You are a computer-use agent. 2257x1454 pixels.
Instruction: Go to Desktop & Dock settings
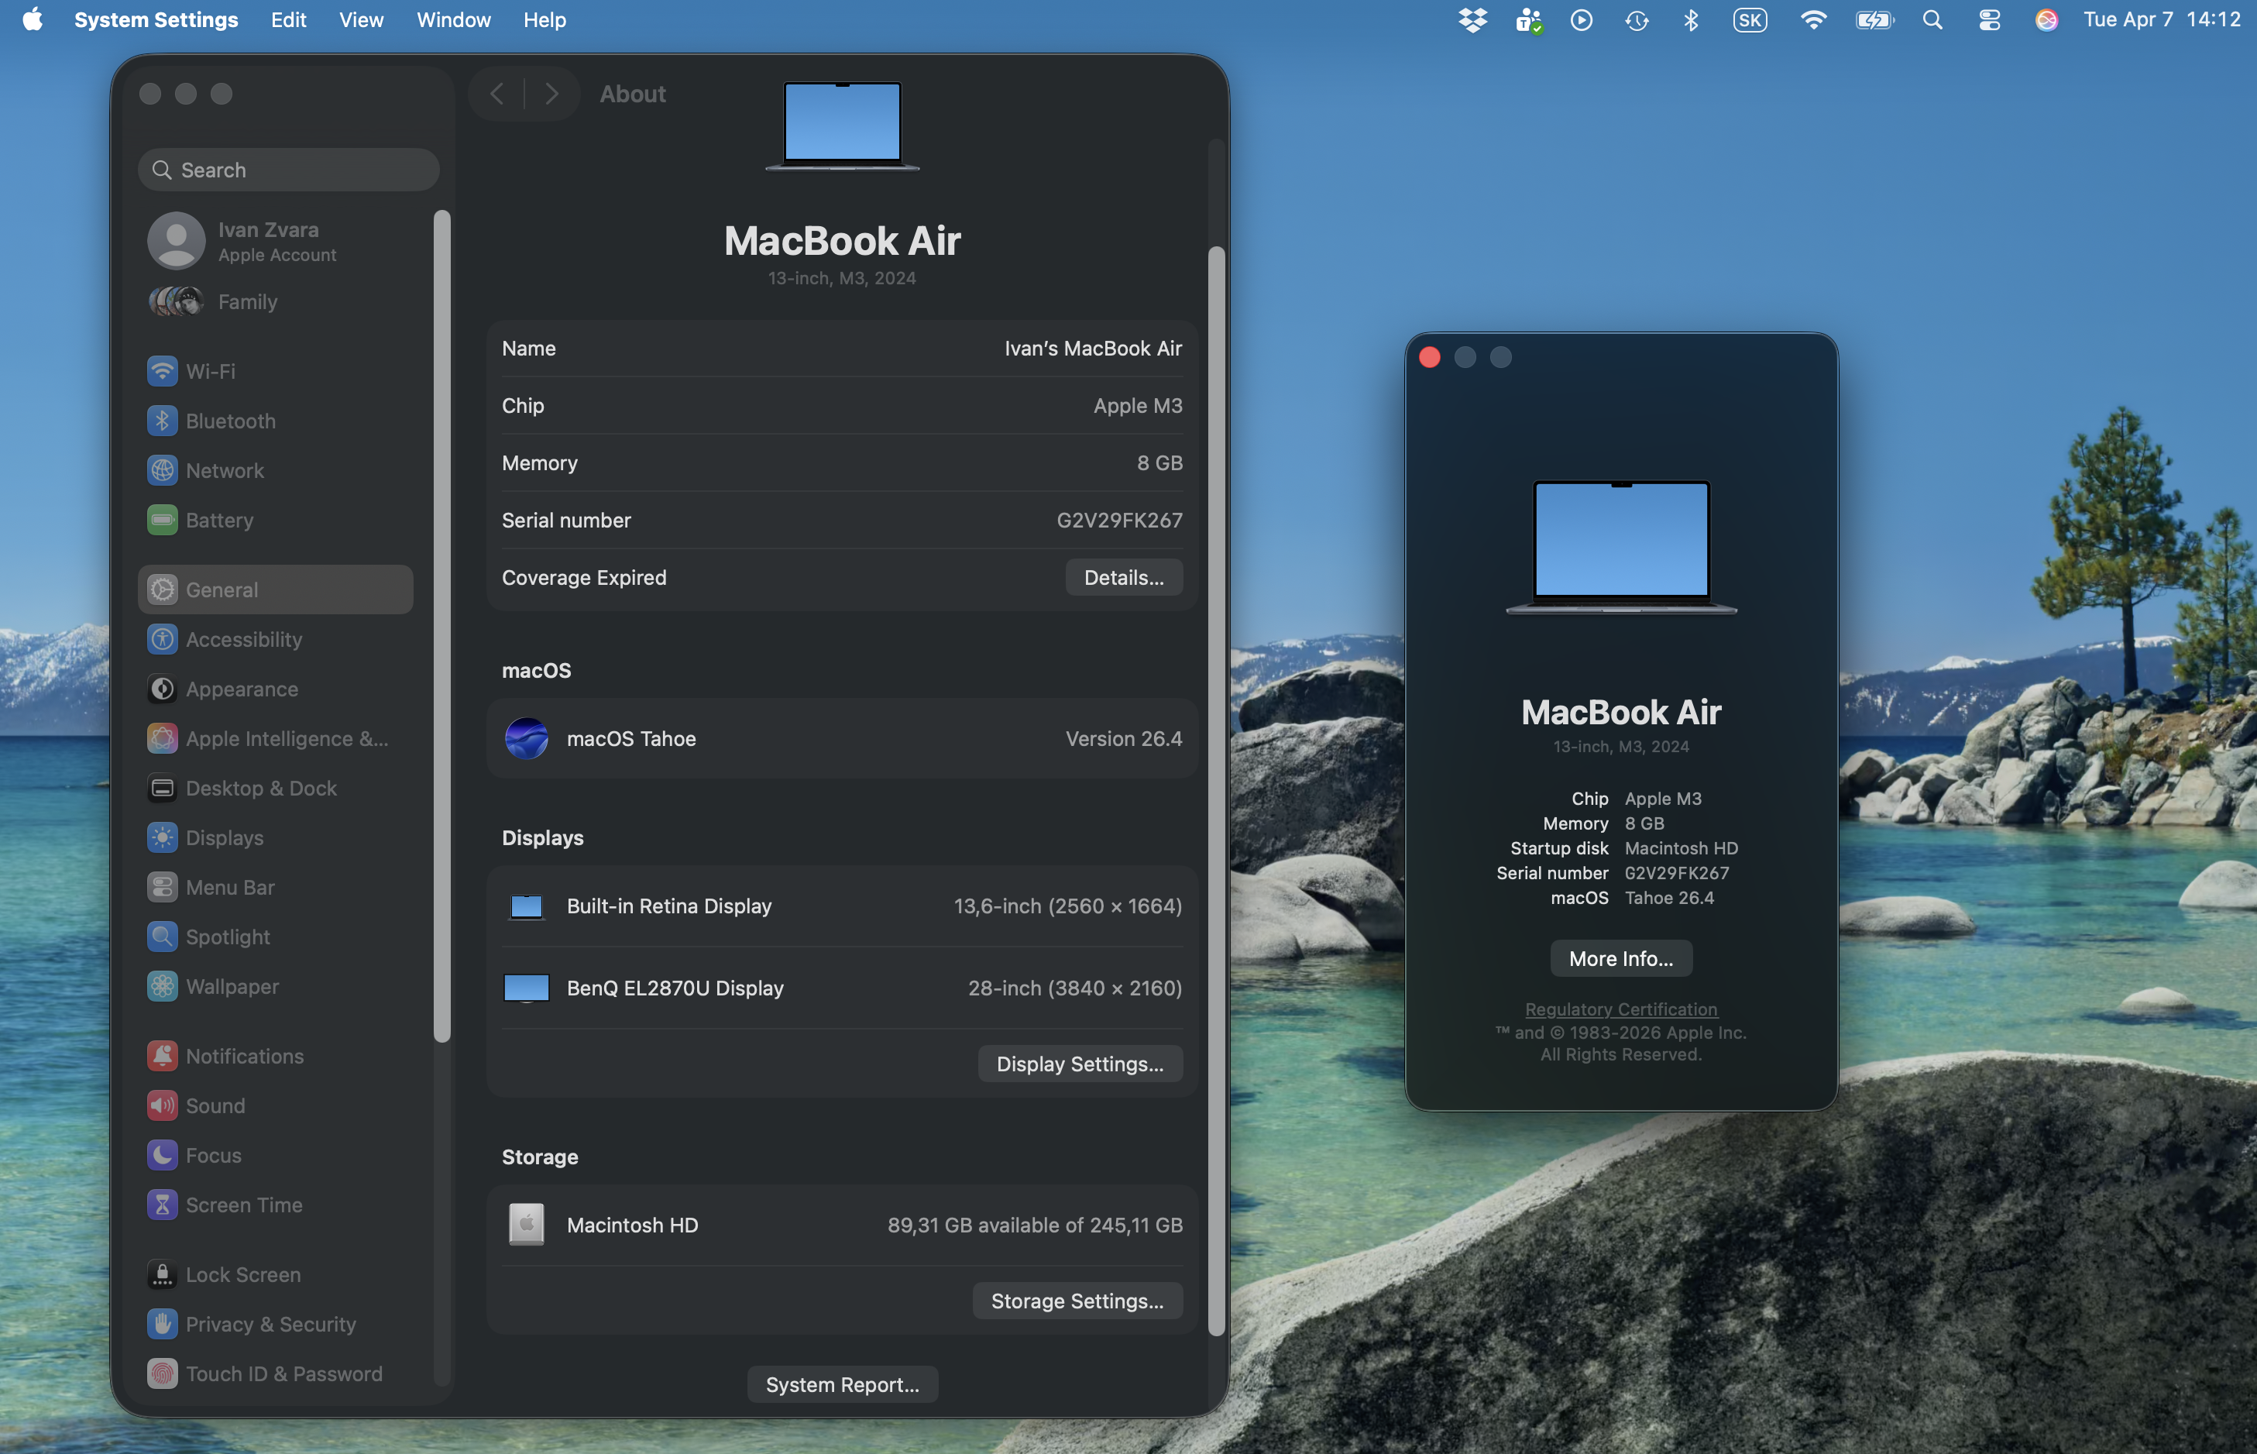(x=260, y=789)
